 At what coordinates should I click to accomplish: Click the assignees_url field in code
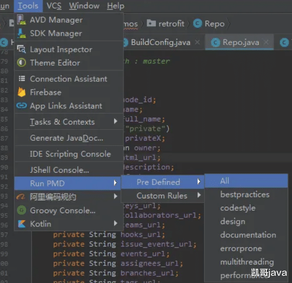click(149, 263)
